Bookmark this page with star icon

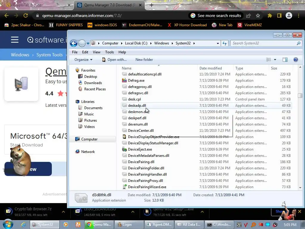(258, 16)
